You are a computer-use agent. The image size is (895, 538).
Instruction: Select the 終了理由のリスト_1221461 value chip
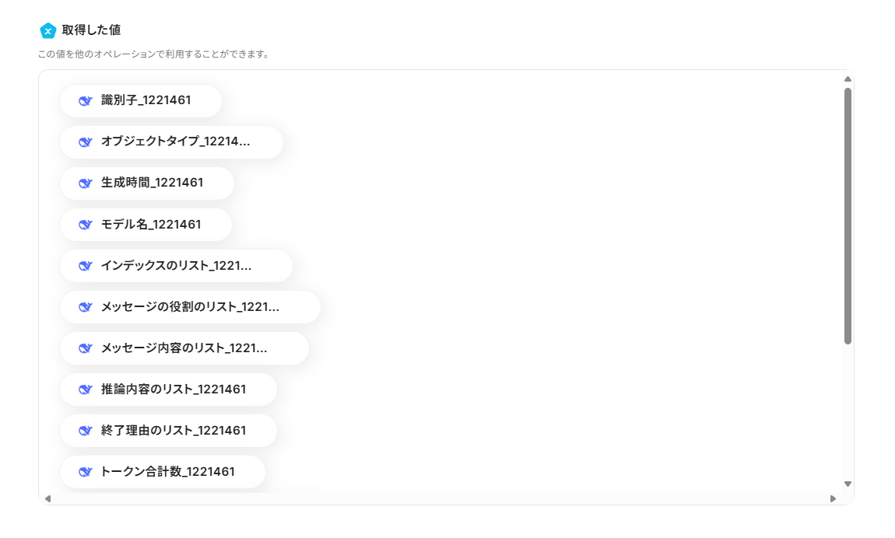[174, 431]
